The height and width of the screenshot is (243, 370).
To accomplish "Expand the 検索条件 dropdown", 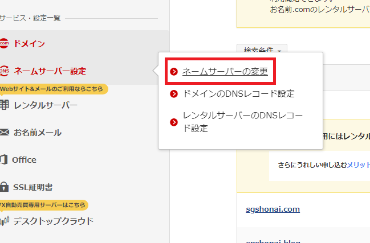I will click(x=262, y=50).
